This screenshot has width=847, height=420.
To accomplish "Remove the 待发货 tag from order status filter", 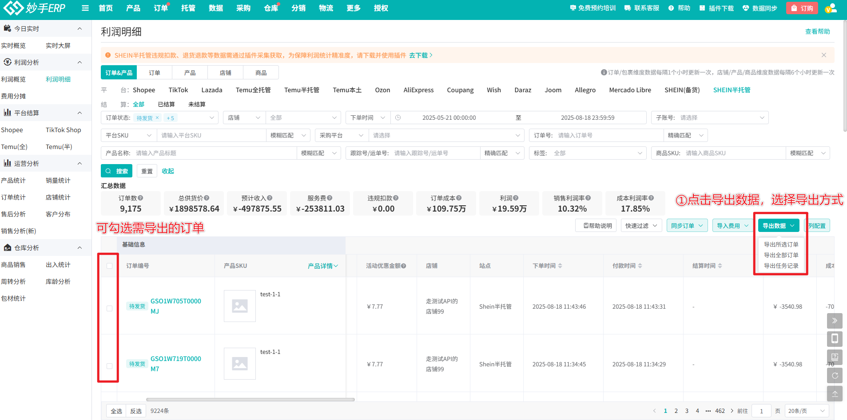I will tap(157, 118).
